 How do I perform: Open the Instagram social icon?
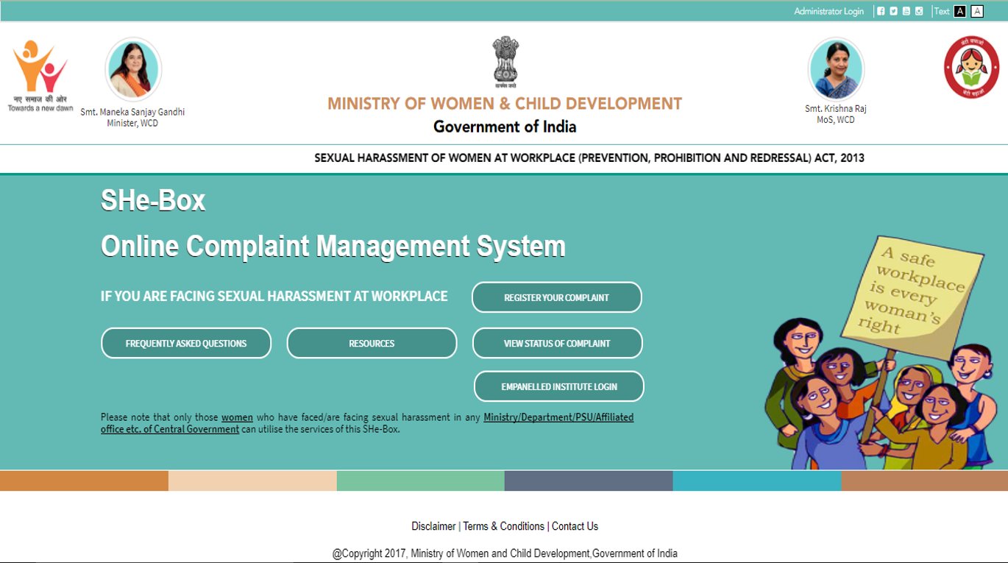[x=919, y=11]
